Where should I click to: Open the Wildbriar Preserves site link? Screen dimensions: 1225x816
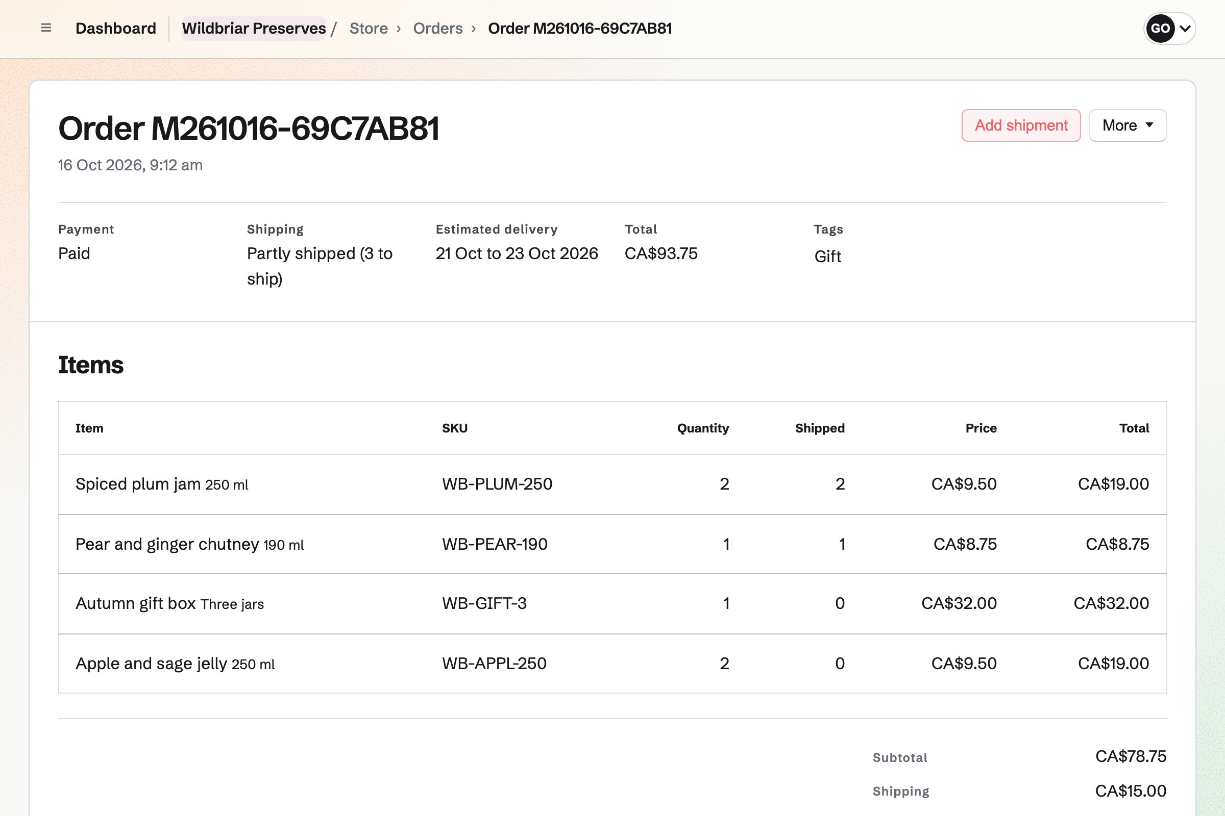[x=254, y=28]
